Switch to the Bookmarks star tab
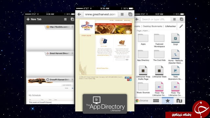The height and width of the screenshot is (118, 210). point(168,101)
